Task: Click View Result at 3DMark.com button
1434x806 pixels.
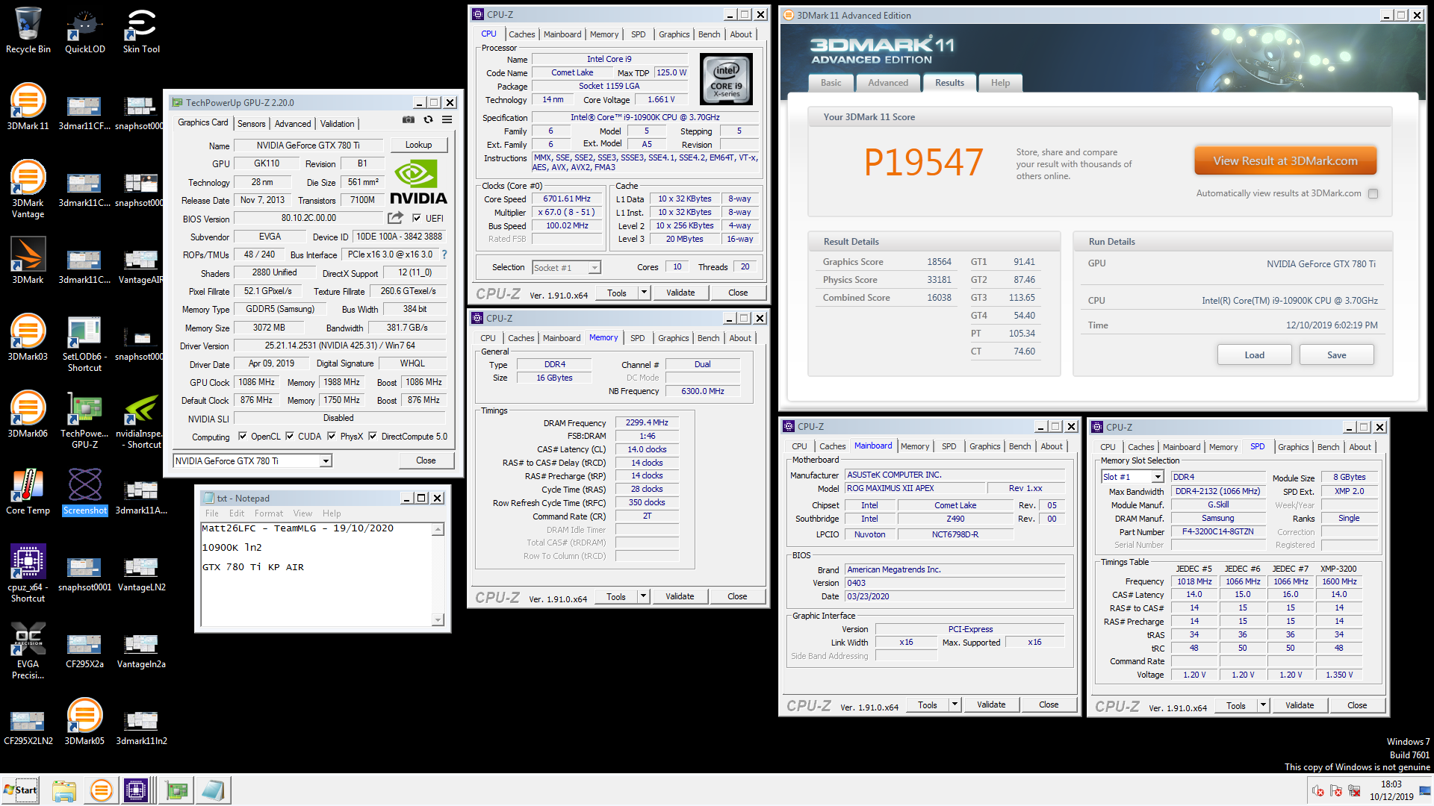Action: [1285, 161]
